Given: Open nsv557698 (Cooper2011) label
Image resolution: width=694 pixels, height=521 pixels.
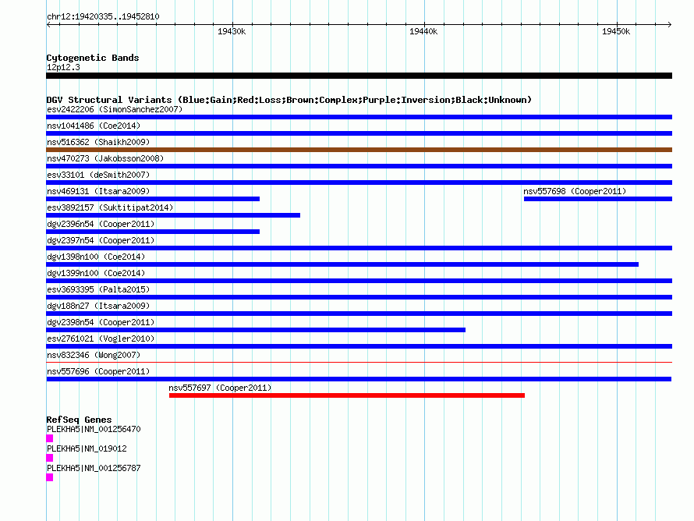Looking at the screenshot, I should pyautogui.click(x=575, y=191).
